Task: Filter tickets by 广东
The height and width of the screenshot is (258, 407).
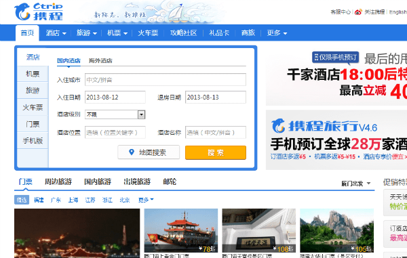Action: [x=56, y=200]
